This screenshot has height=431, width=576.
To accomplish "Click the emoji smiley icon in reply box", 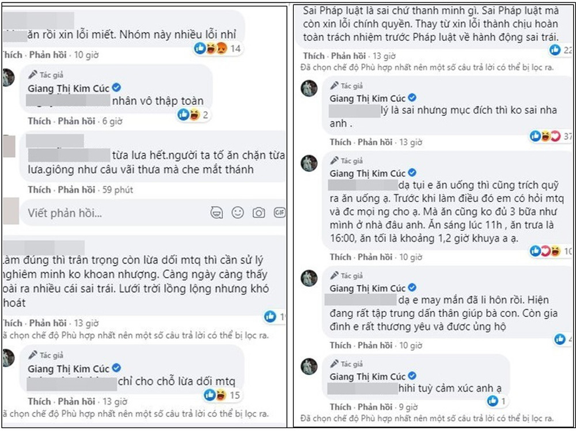I will tap(237, 213).
